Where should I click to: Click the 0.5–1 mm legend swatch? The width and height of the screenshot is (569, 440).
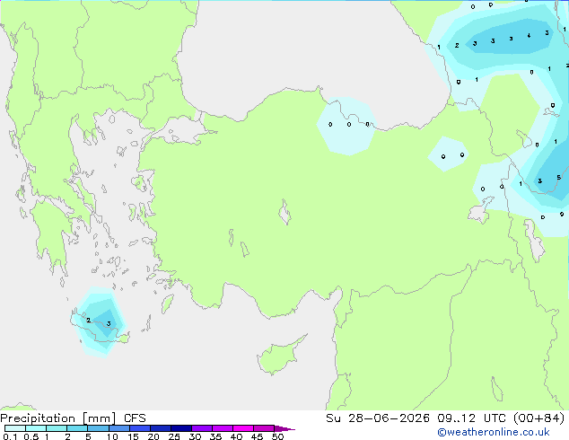point(36,428)
